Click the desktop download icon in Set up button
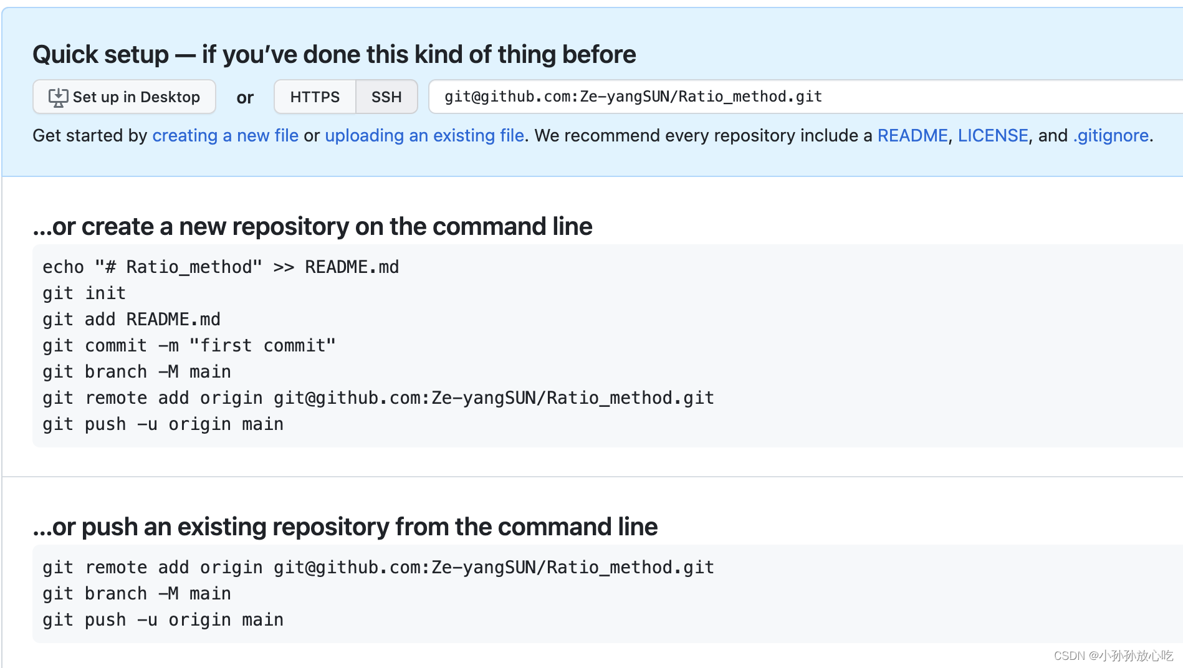1183x668 pixels. 58,97
